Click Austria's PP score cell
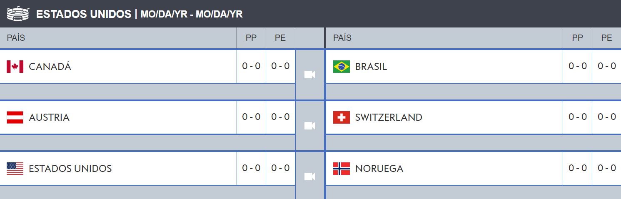This screenshot has width=621, height=199. pyautogui.click(x=251, y=117)
